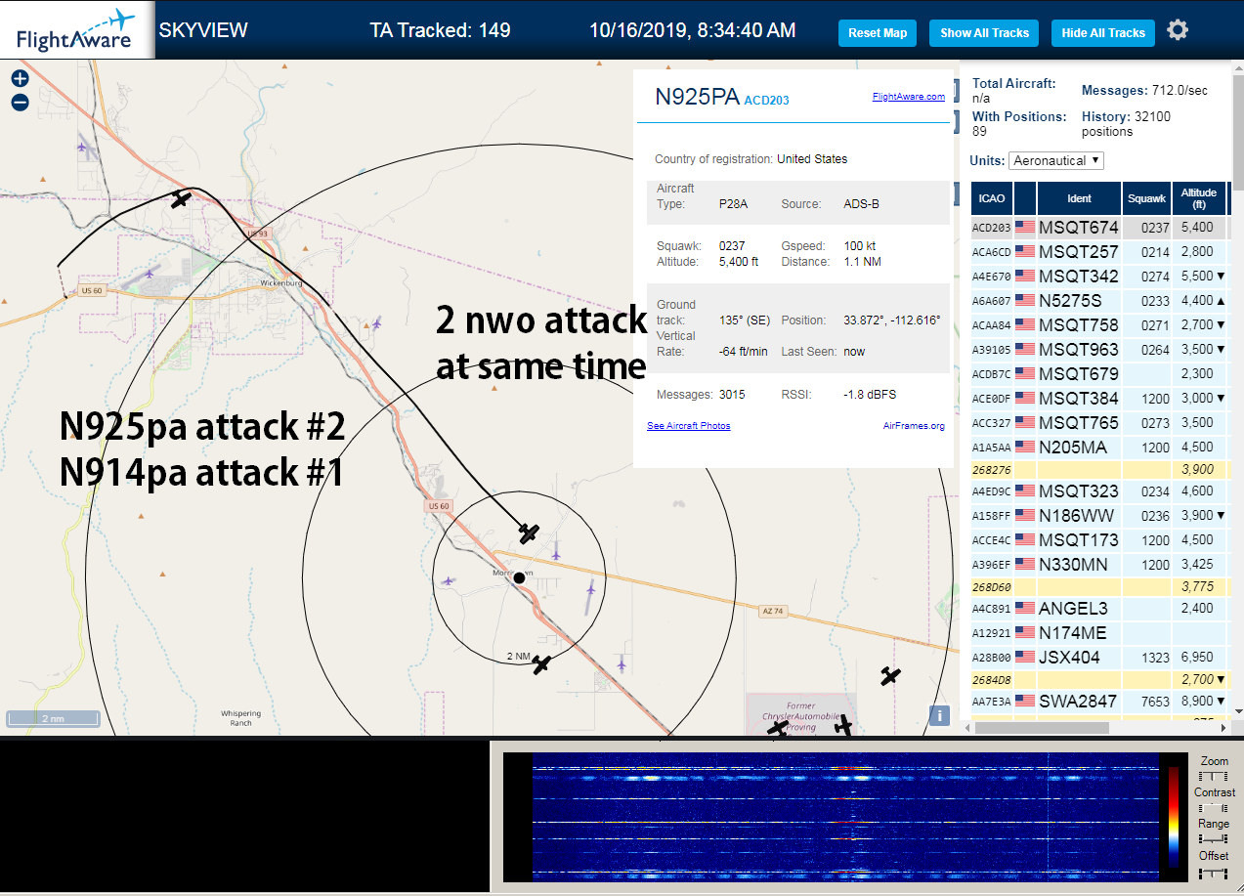Screen dimensions: 1244x896
Task: Sort the table by Altitude (ft) column
Action: coord(1198,198)
